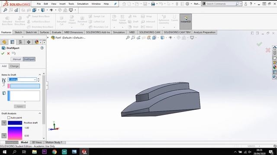Pin the menu bar with pushpin icon
277x155 pixels.
pyautogui.click(x=115, y=4)
